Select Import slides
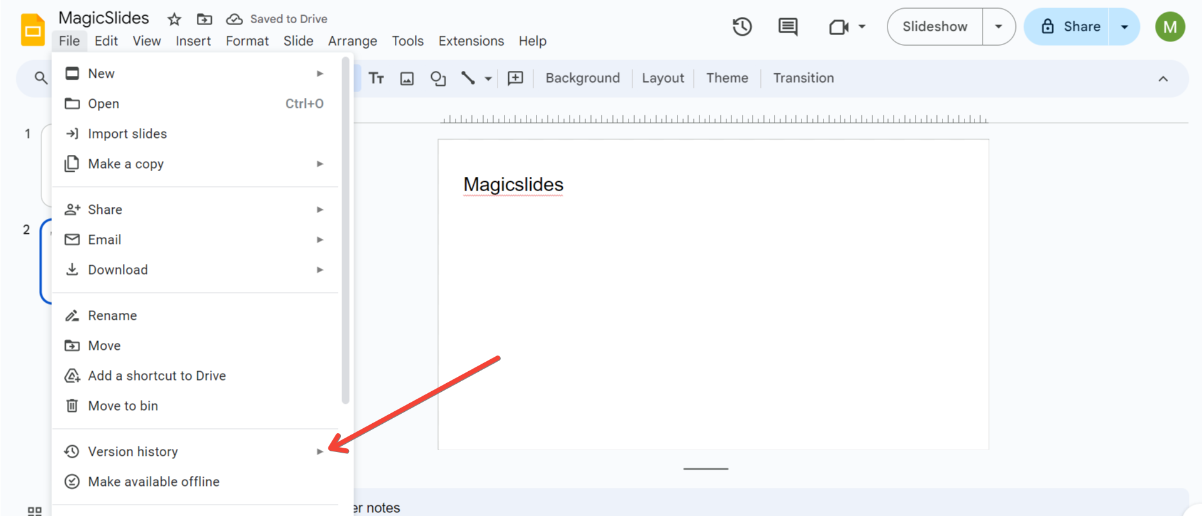The height and width of the screenshot is (516, 1202). (196, 134)
